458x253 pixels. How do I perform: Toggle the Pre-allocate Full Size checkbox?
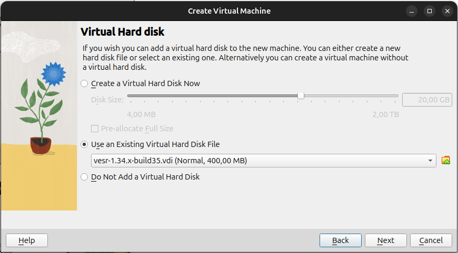tap(95, 129)
